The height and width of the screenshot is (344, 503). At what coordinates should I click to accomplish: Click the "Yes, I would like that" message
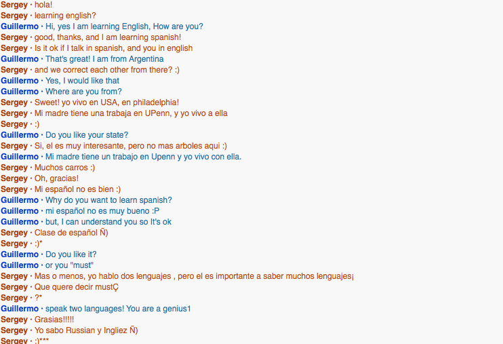82,81
